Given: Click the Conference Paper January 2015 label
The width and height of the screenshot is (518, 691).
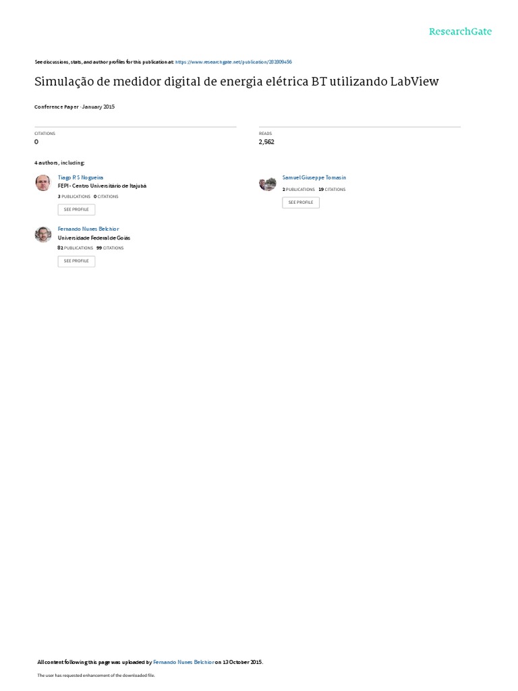Looking at the screenshot, I should coord(74,107).
